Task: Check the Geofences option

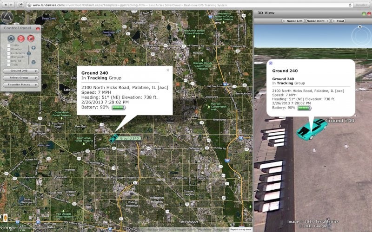Action: [x=8, y=53]
